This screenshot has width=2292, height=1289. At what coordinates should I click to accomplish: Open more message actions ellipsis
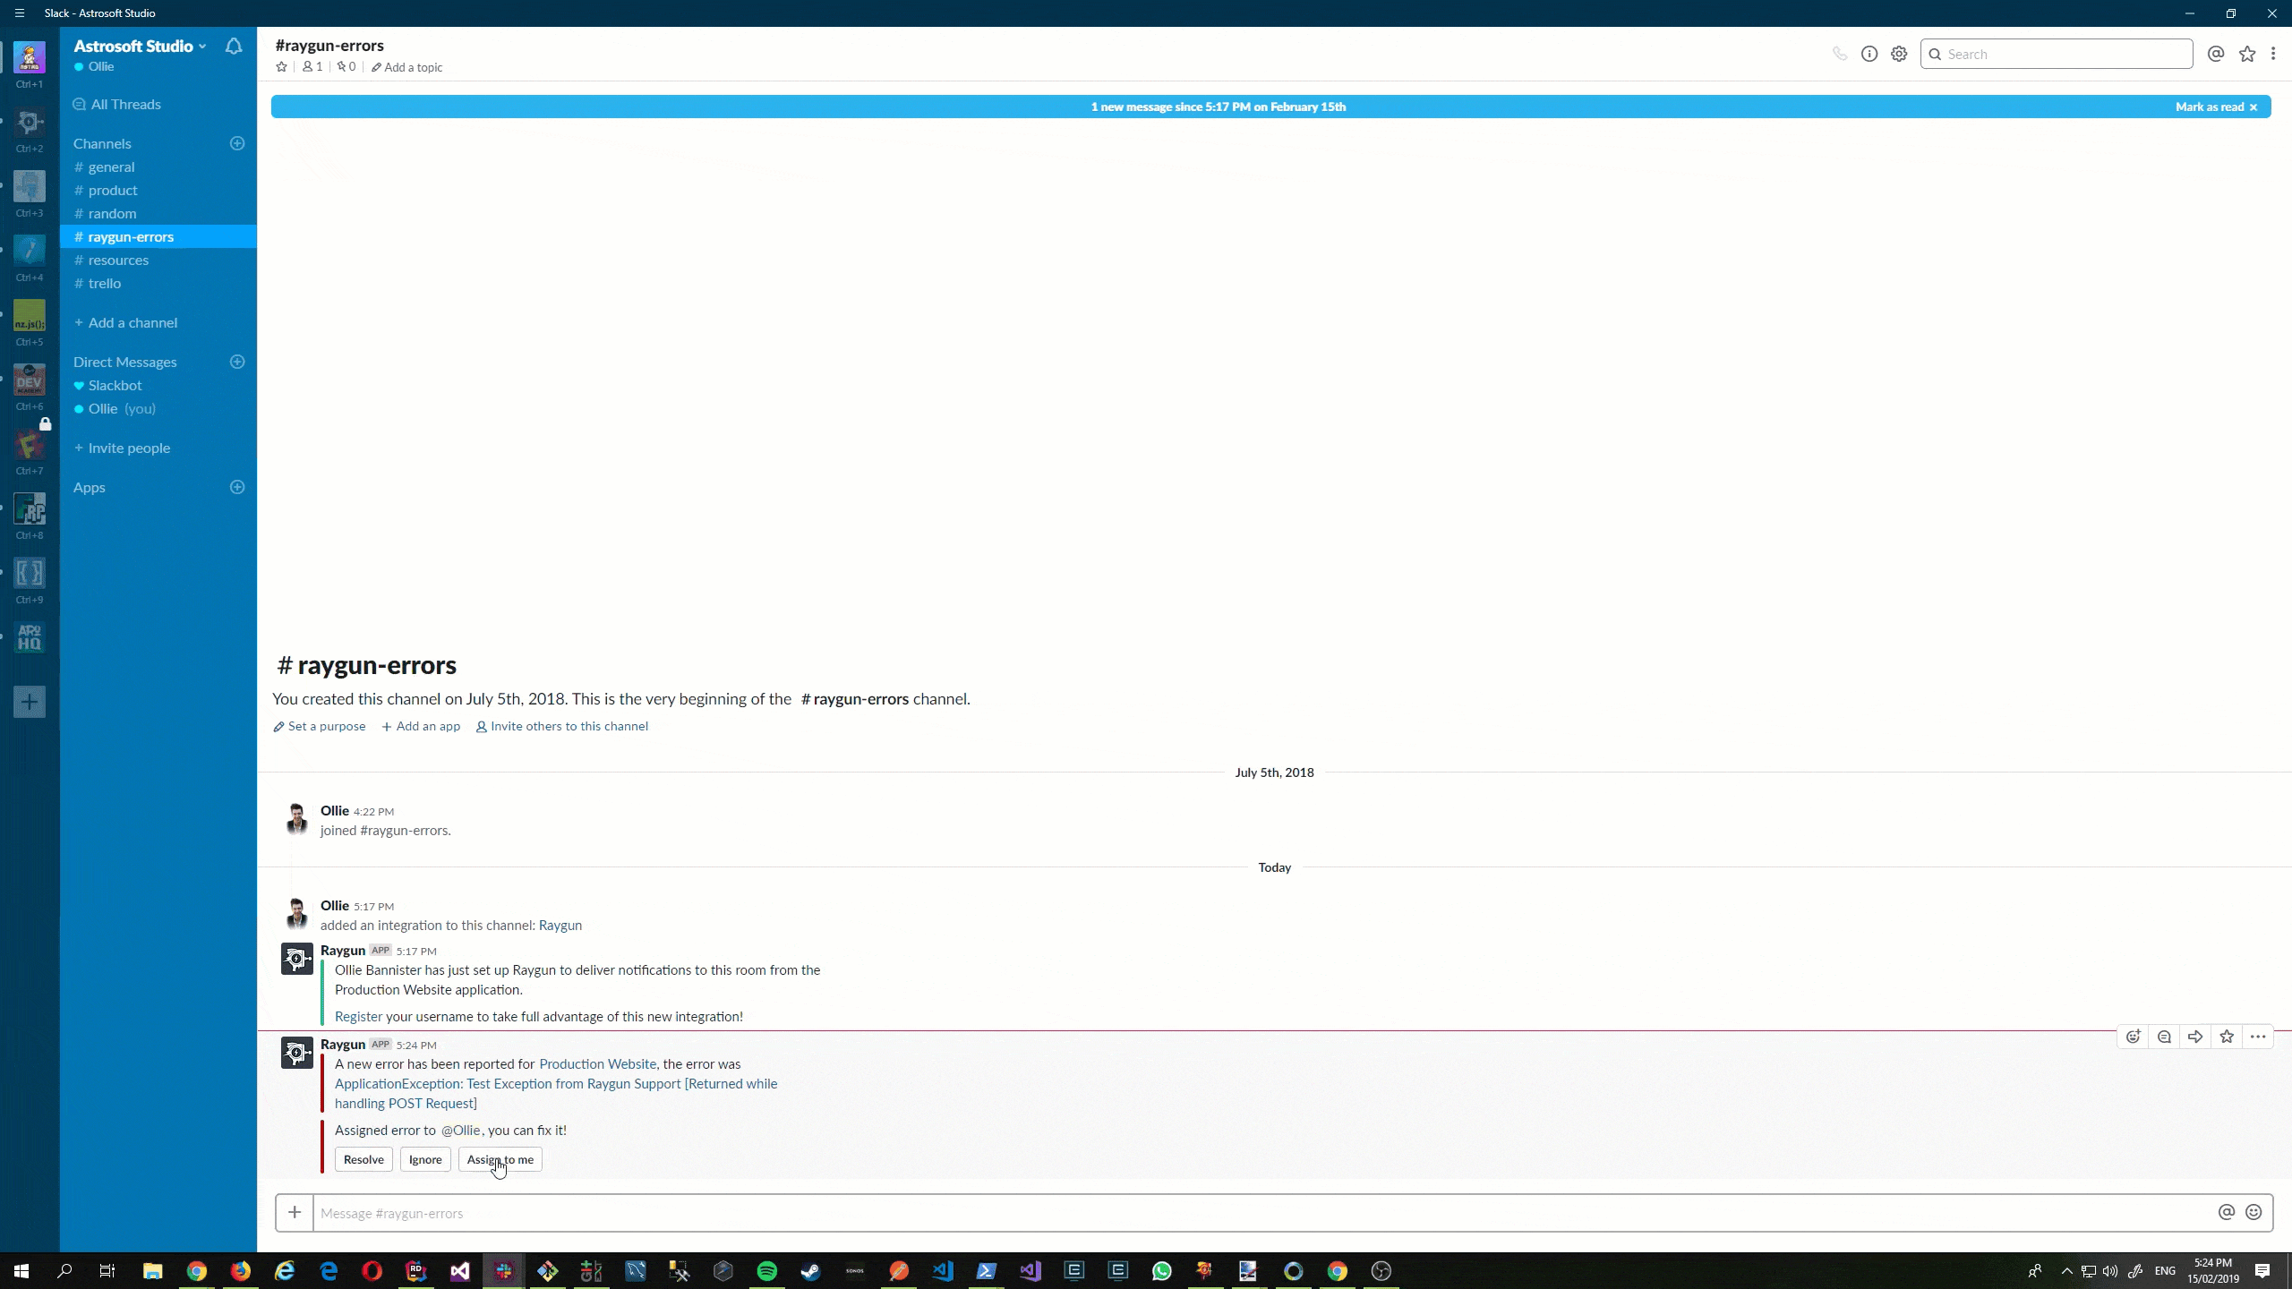tap(2258, 1037)
